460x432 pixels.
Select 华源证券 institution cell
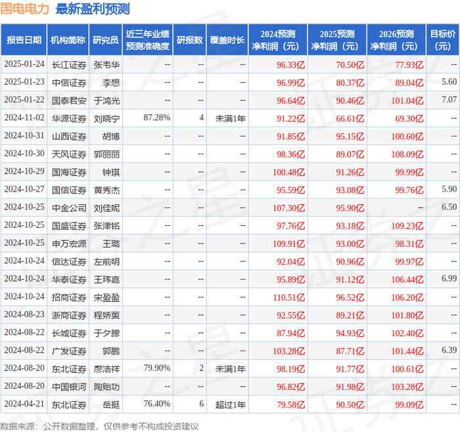coord(69,118)
